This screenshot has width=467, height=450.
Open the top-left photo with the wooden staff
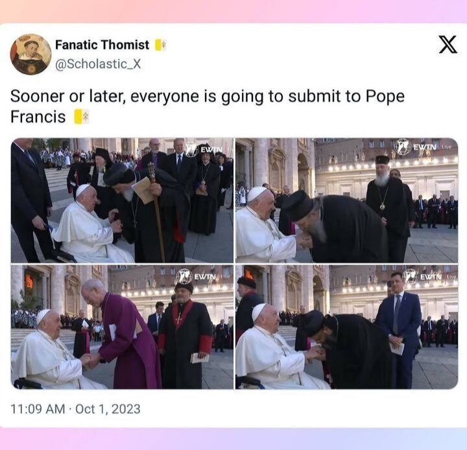122,200
